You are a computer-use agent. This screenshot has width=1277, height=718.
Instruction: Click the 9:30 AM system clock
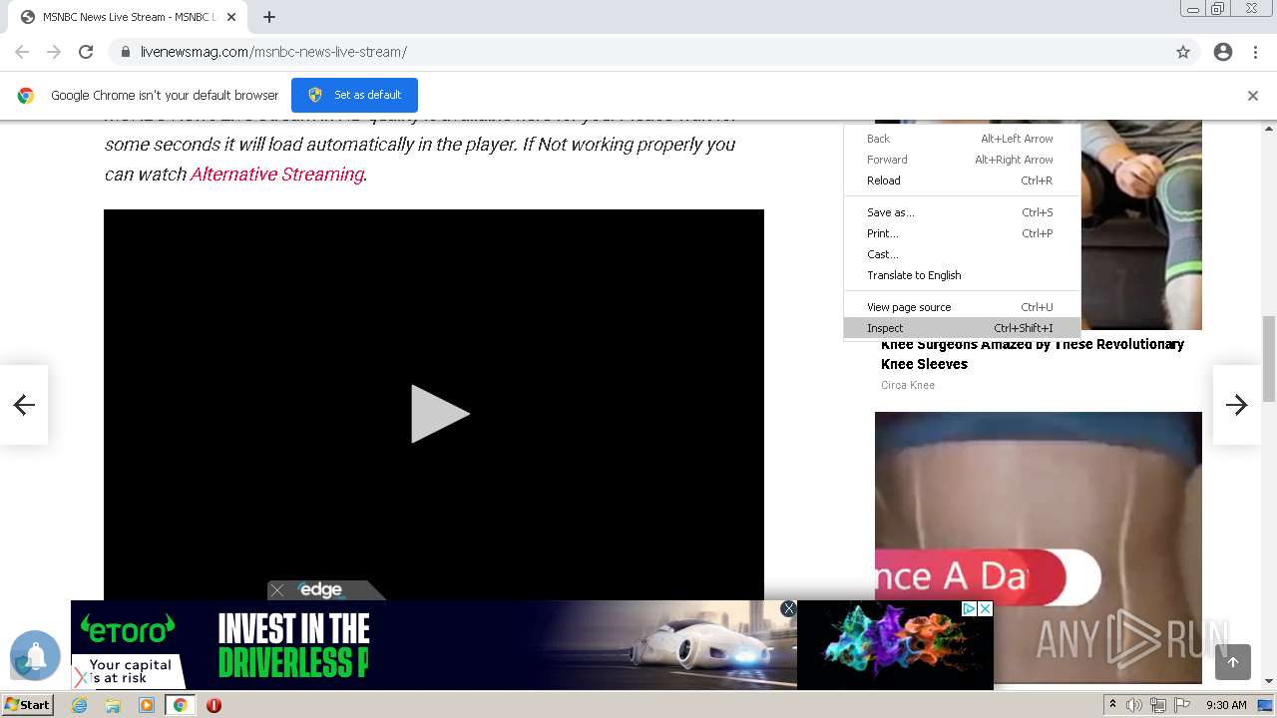(x=1227, y=705)
